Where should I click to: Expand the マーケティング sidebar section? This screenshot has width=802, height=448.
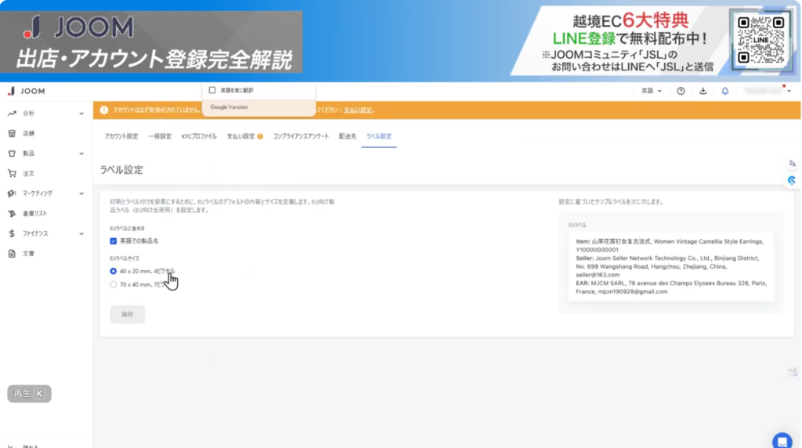point(81,193)
